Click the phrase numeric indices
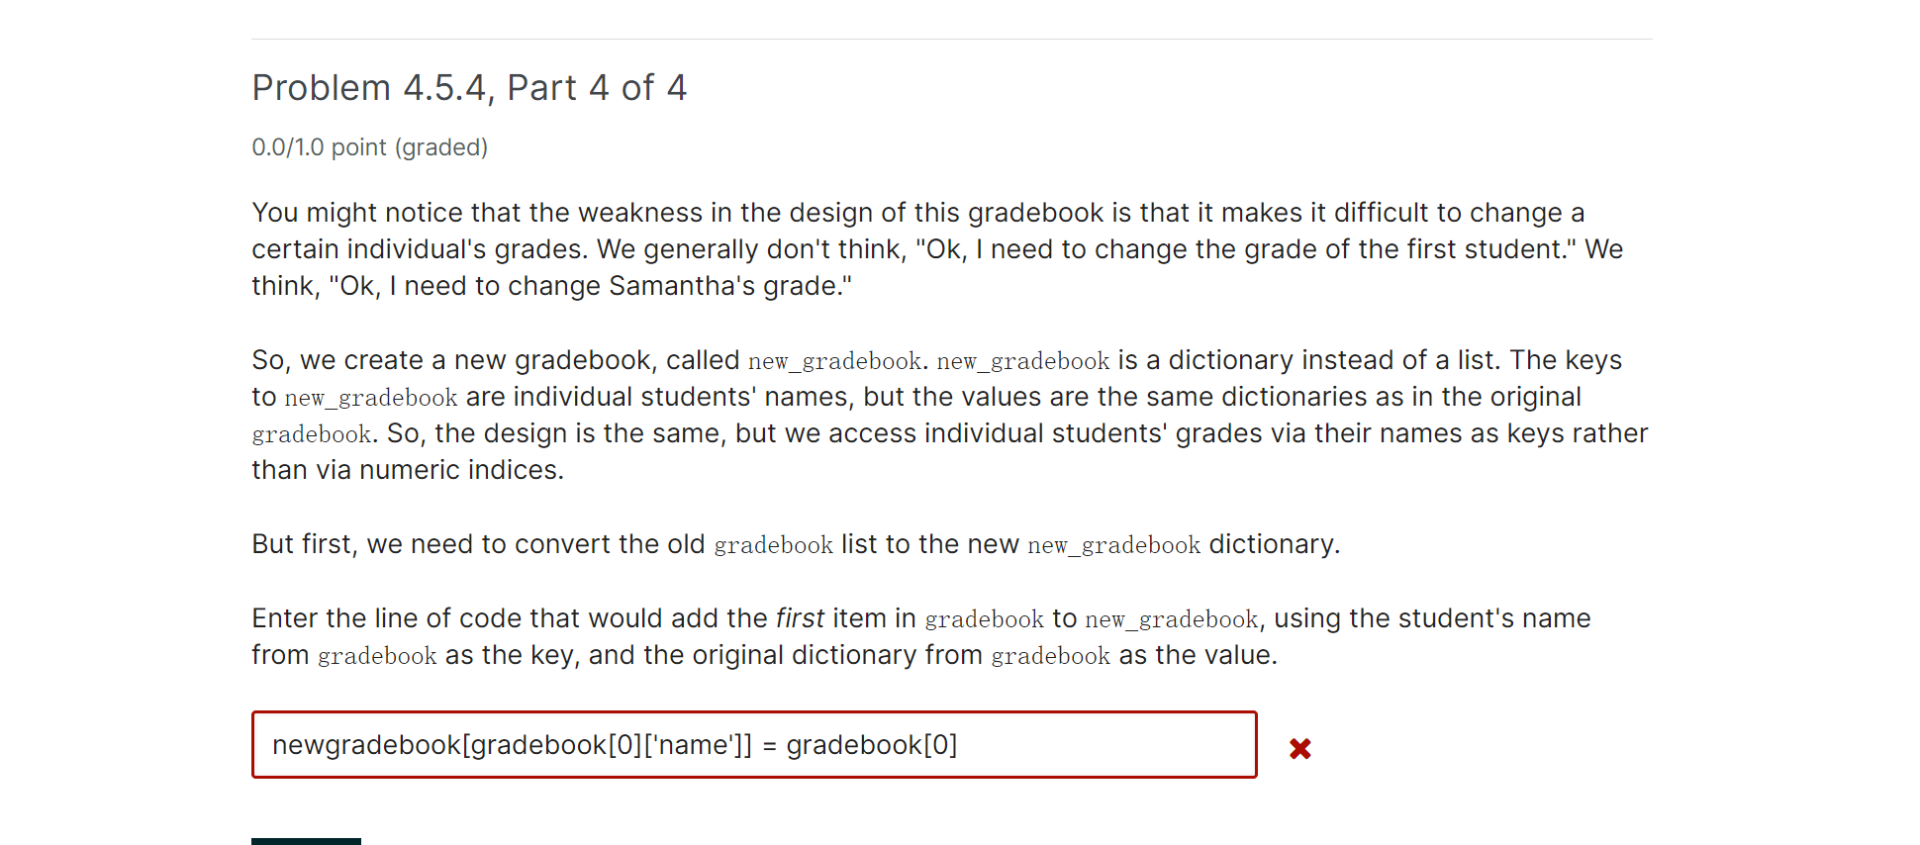 coord(464,469)
